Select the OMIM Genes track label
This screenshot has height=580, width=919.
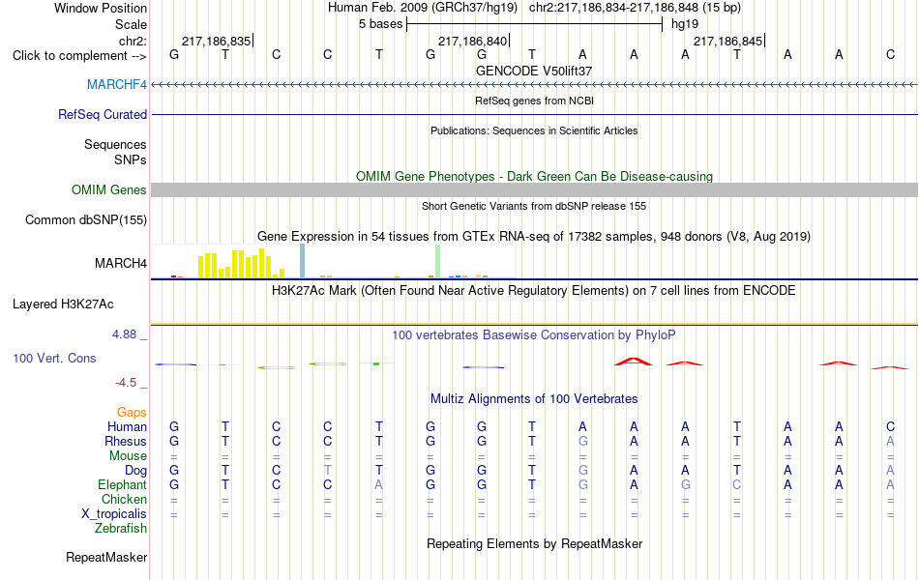(x=108, y=189)
